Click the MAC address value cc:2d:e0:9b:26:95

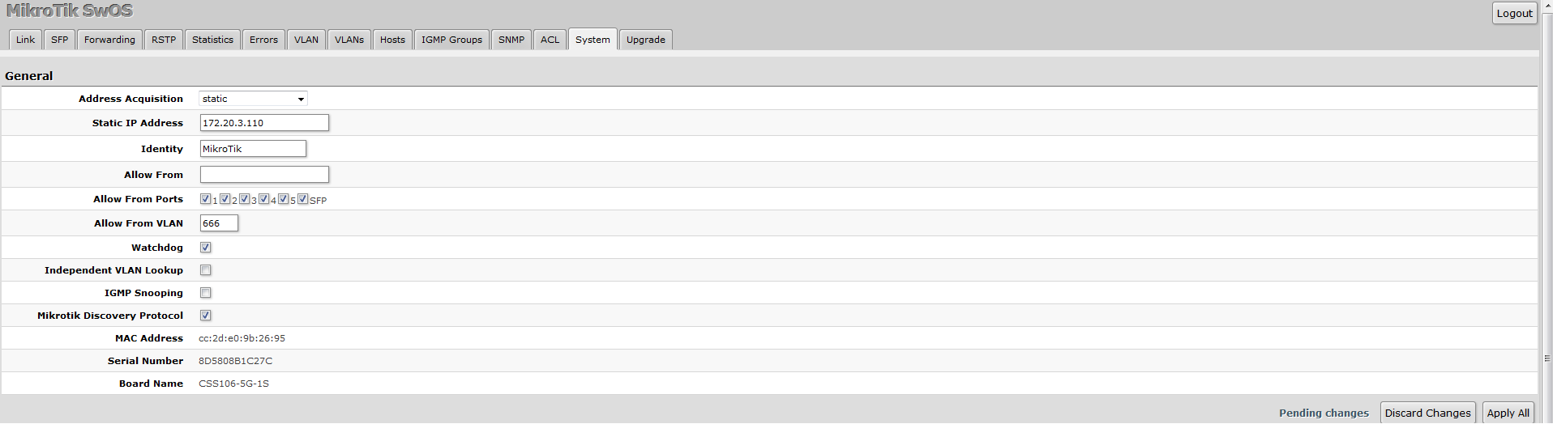(x=242, y=338)
